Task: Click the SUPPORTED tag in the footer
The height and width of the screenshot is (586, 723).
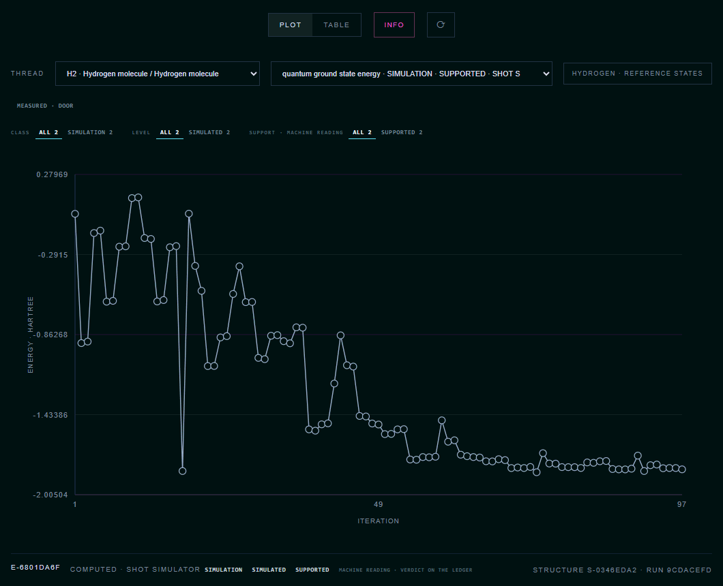Action: click(312, 570)
